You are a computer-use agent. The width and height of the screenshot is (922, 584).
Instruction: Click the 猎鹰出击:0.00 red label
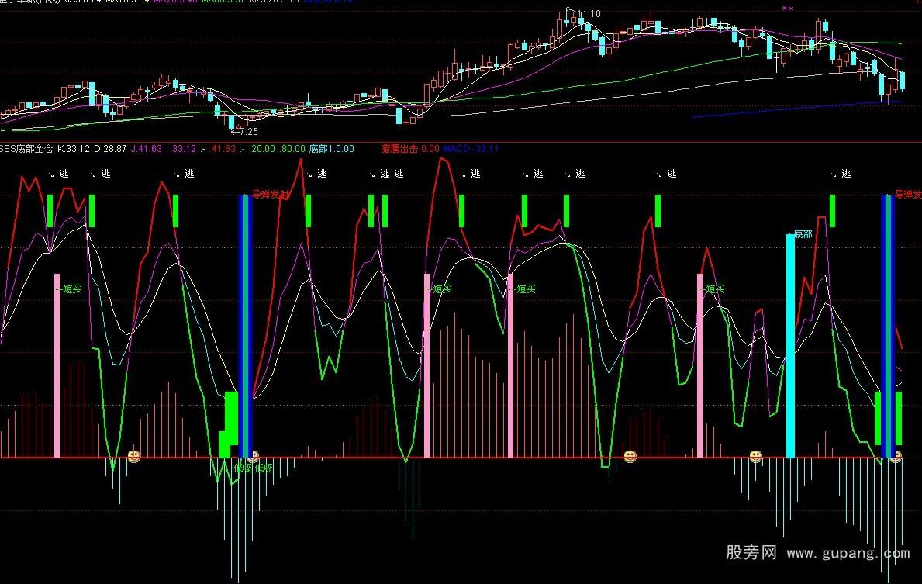point(409,149)
